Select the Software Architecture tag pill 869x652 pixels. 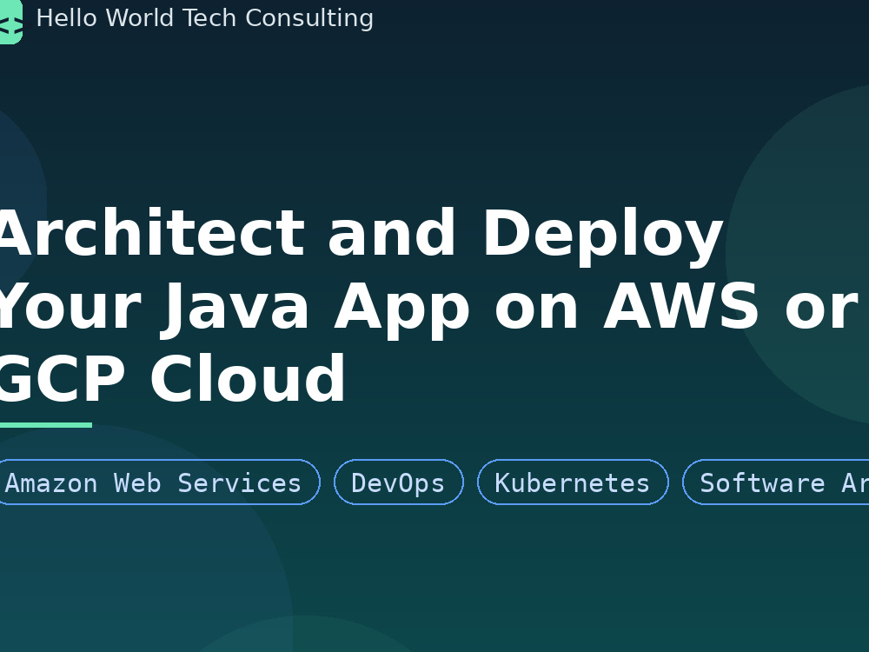(776, 482)
